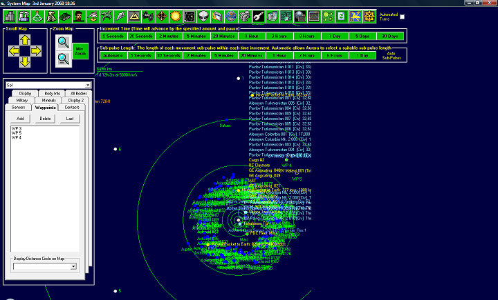Click the Earth globe icon
498x300 pixels.
[231, 17]
